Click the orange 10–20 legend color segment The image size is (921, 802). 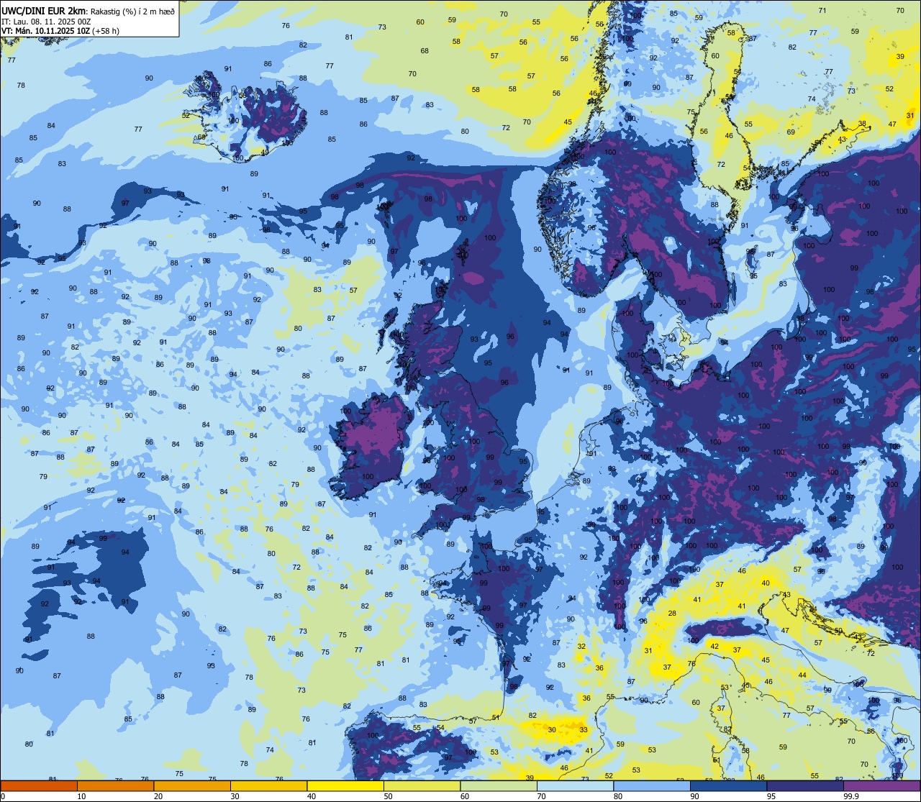point(115,785)
